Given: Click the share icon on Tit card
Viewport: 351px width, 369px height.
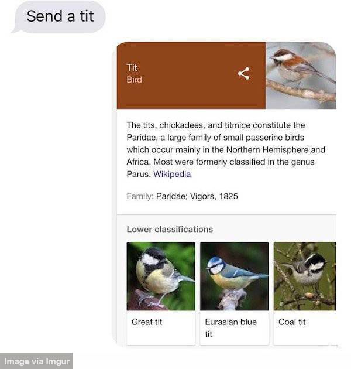Looking at the screenshot, I should [243, 74].
